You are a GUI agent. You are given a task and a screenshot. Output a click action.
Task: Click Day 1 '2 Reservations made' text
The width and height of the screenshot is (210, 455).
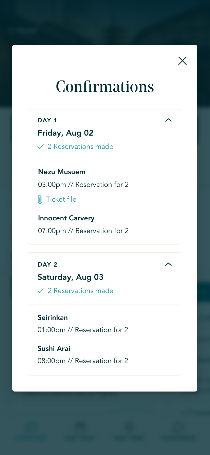[x=80, y=147]
